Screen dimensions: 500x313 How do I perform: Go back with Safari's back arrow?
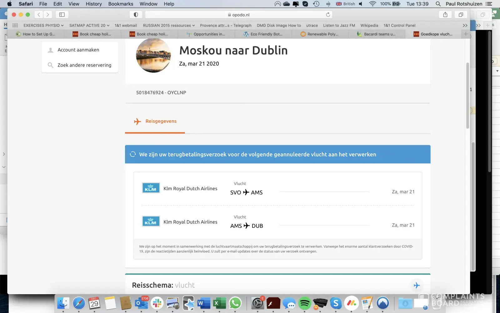[39, 15]
